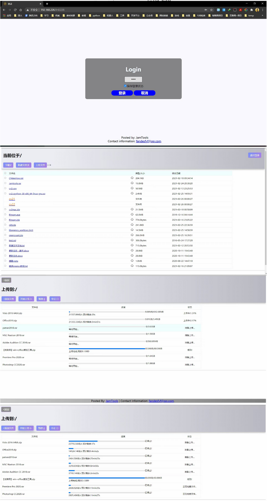Check the select-all checkbox in file header
The width and height of the screenshot is (267, 501).
tap(5, 173)
